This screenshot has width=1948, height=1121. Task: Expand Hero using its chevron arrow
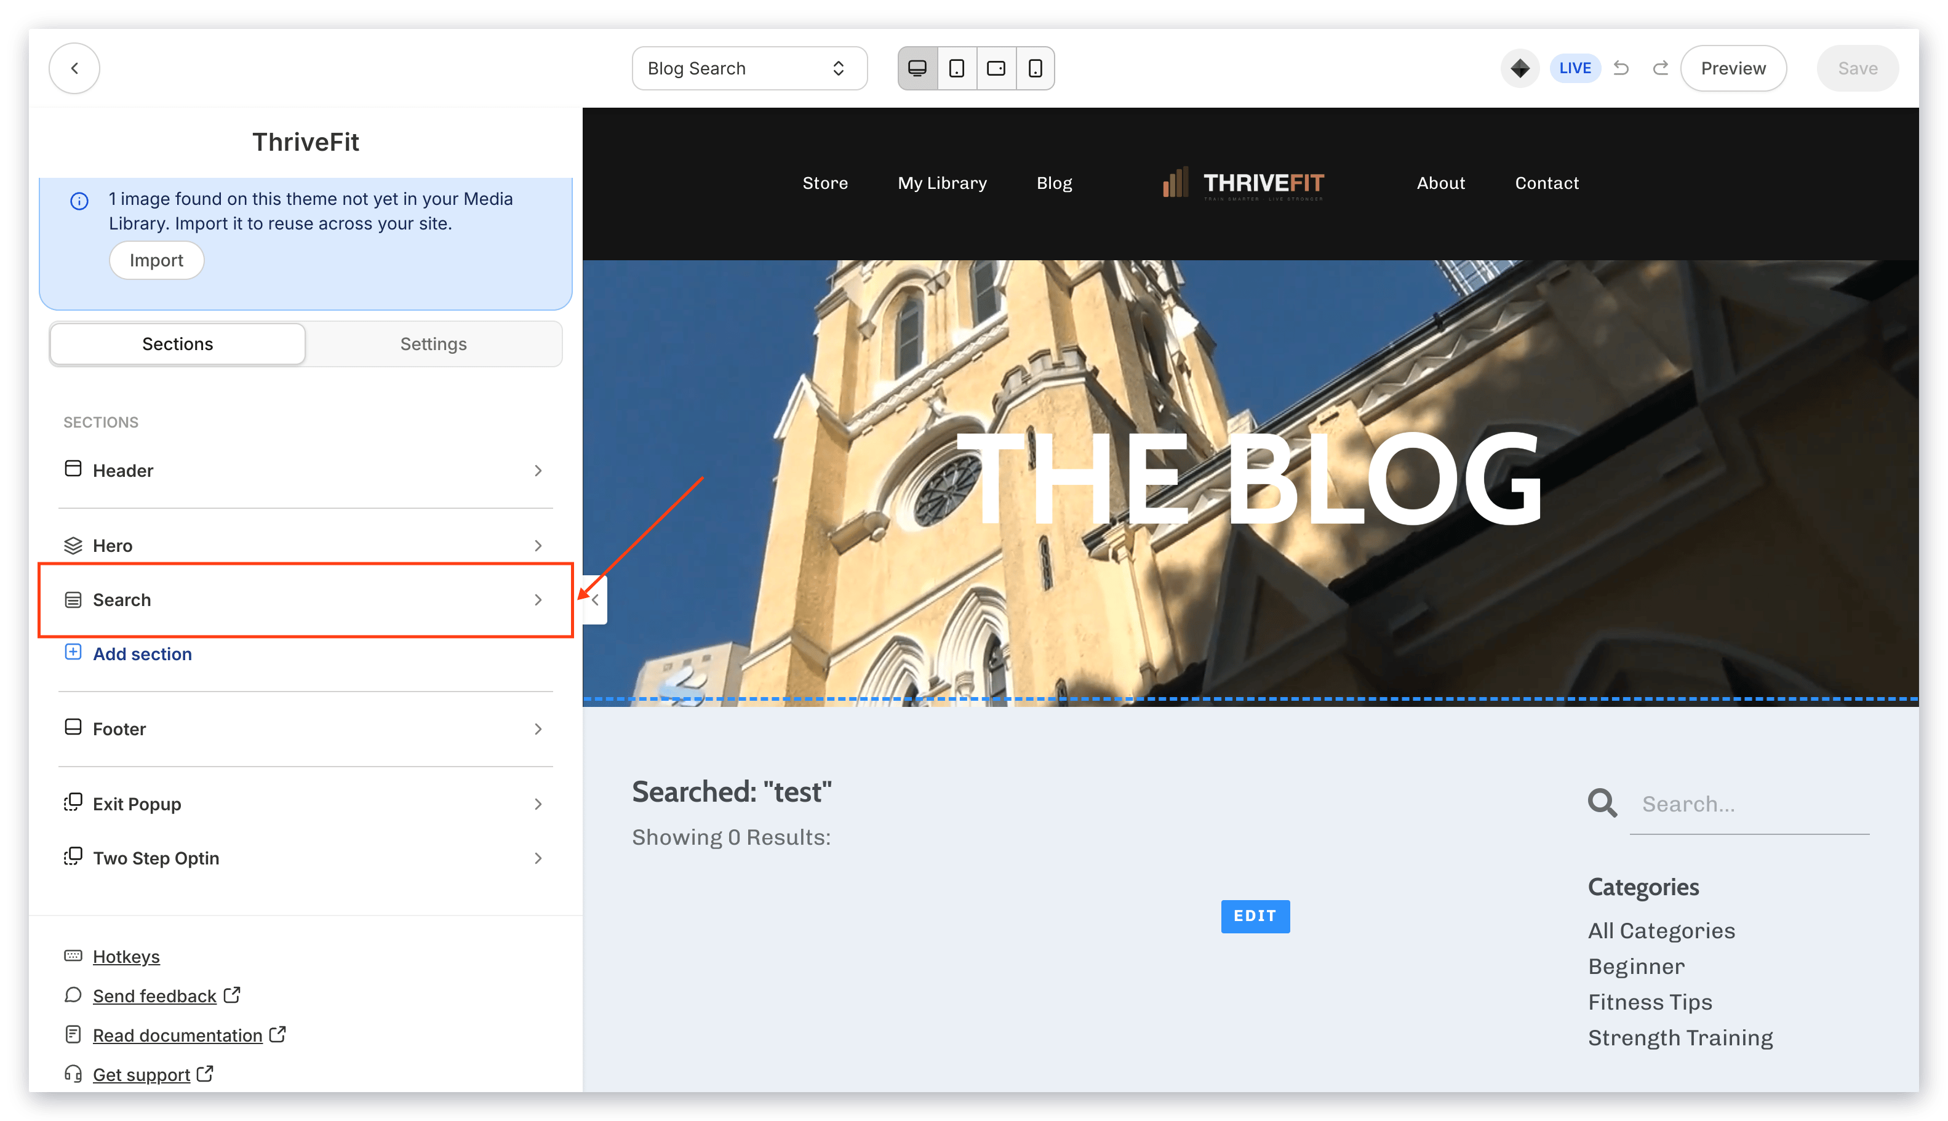(537, 545)
